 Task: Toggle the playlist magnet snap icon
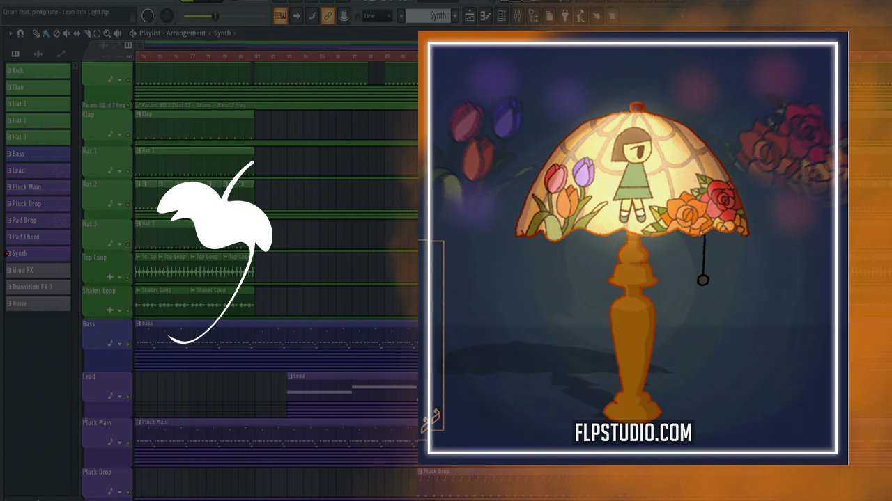pos(20,33)
